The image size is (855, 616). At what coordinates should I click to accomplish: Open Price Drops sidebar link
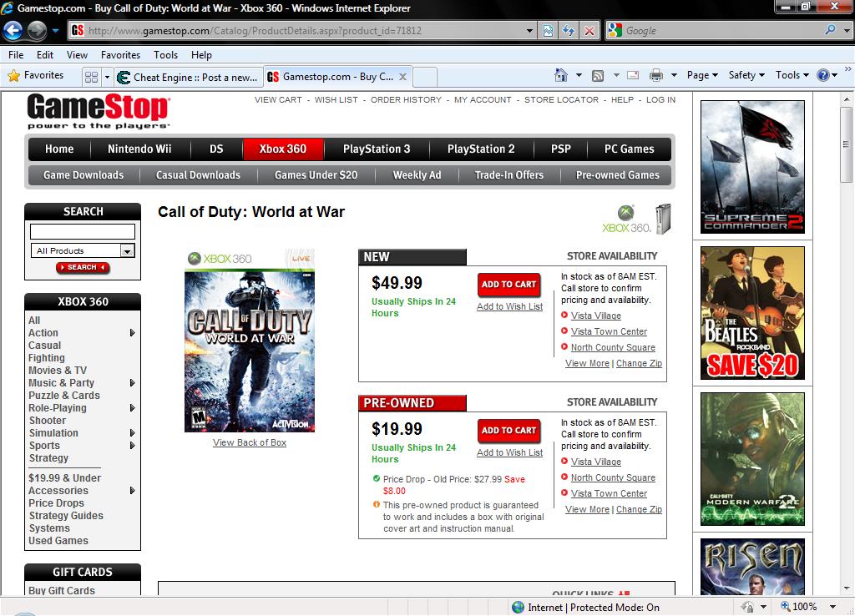click(56, 503)
